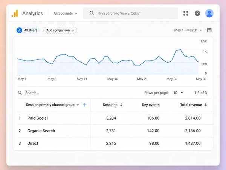Click the May 6 chart axis label
226x170 pixels.
click(x=52, y=79)
